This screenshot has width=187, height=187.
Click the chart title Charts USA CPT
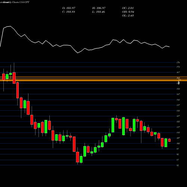[21, 2]
